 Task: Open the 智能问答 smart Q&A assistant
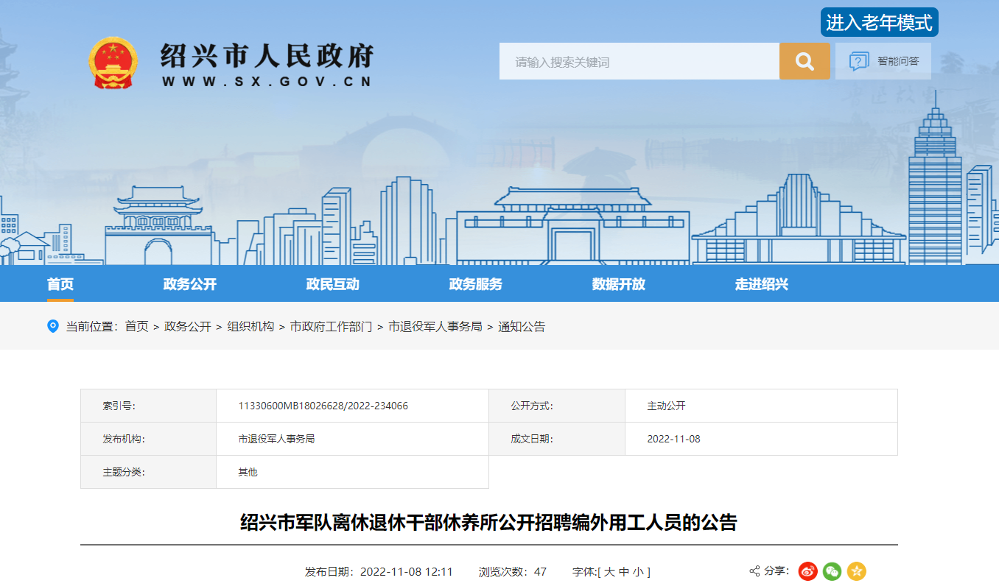coord(883,61)
